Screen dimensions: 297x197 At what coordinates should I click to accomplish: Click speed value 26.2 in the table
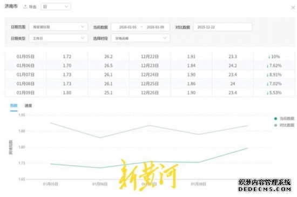[109, 57]
